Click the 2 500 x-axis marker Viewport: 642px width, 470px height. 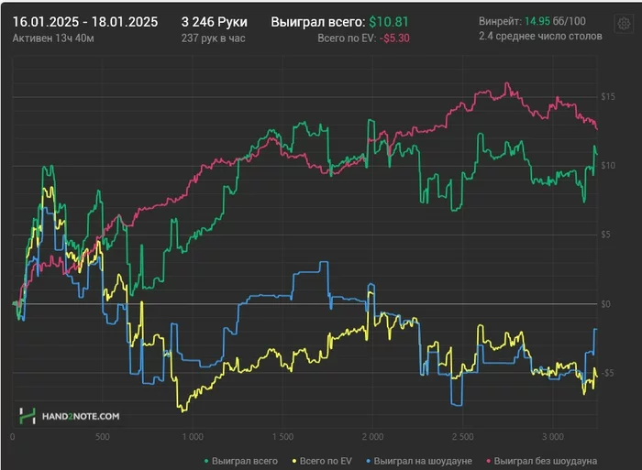pyautogui.click(x=462, y=437)
